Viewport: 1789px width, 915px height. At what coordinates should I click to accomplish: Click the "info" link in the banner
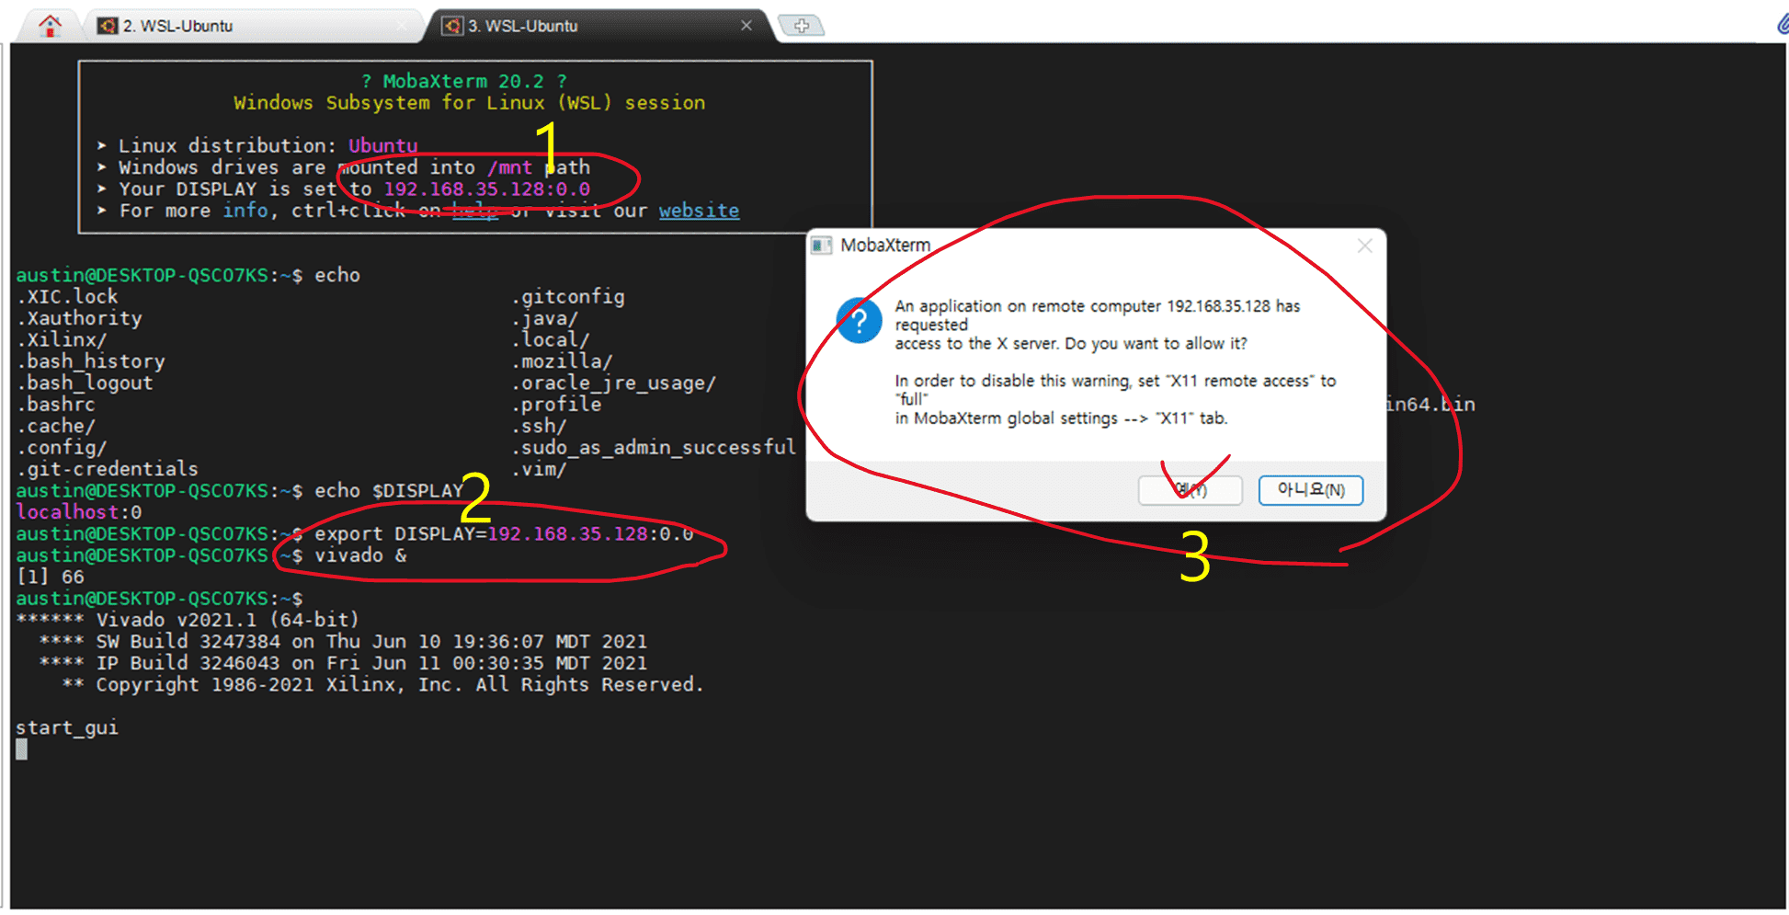(x=245, y=211)
